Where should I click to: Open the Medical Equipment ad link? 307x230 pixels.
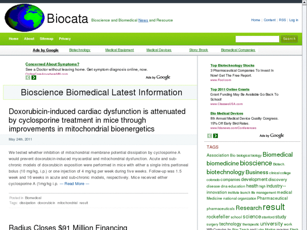point(120,50)
